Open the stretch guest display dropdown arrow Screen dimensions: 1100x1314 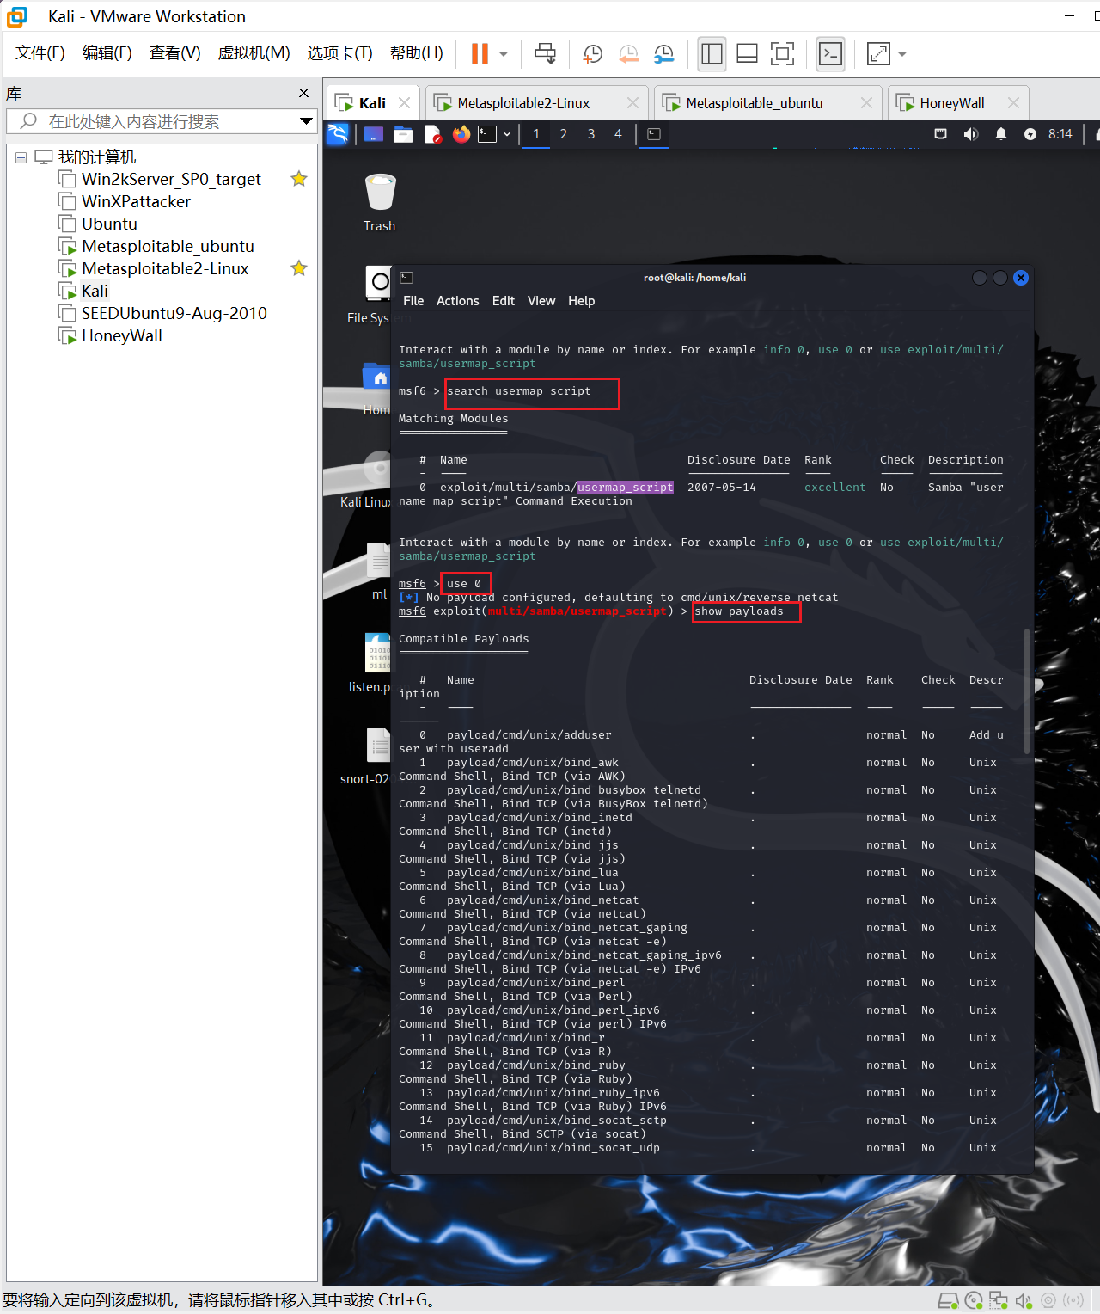pos(902,53)
